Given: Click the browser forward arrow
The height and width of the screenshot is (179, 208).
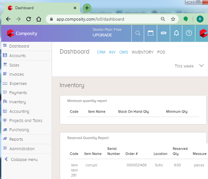Looking at the screenshot, I should (x=18, y=19).
